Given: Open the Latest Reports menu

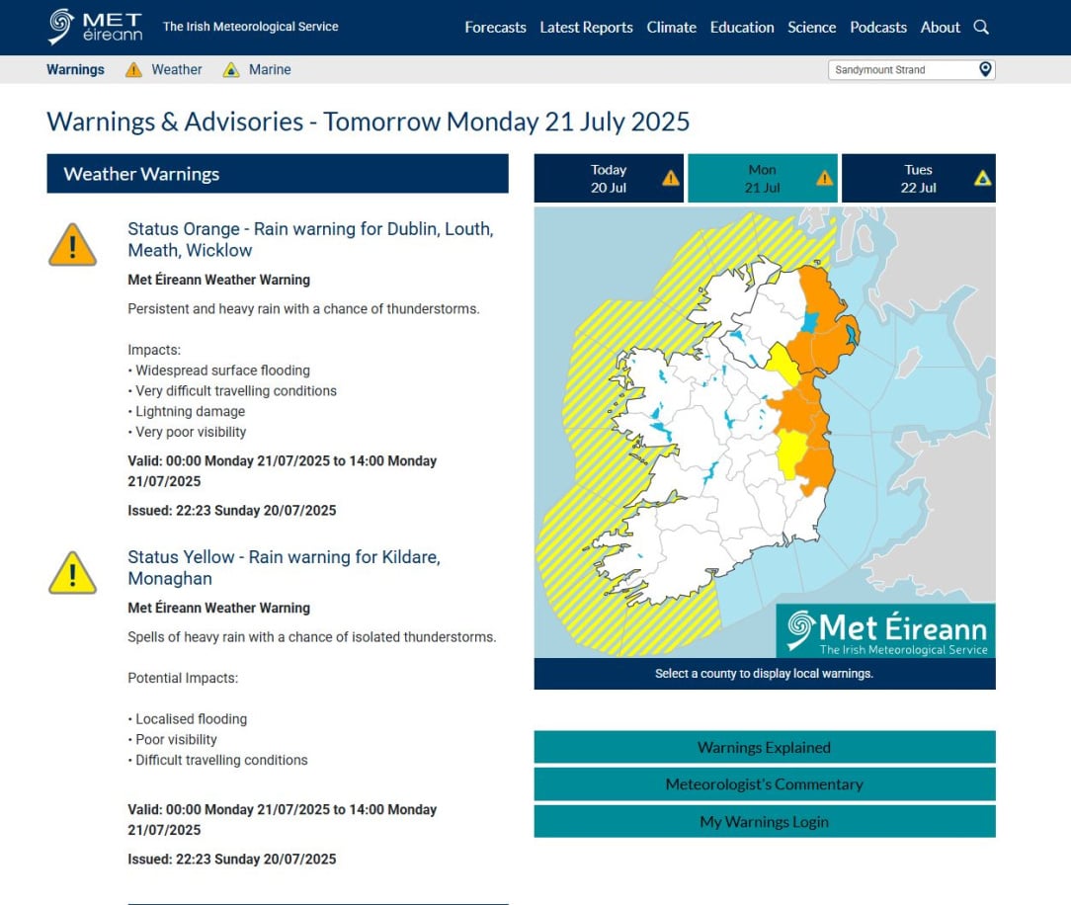Looking at the screenshot, I should pyautogui.click(x=586, y=28).
